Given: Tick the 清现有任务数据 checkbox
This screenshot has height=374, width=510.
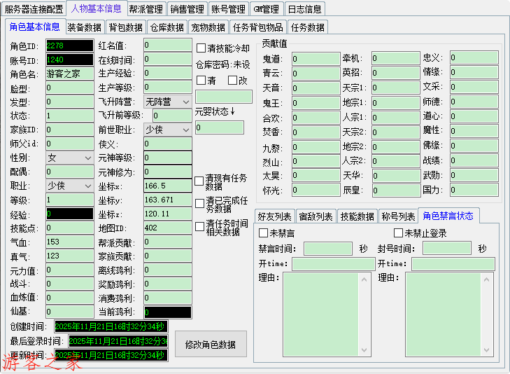Looking at the screenshot, I should [200, 181].
